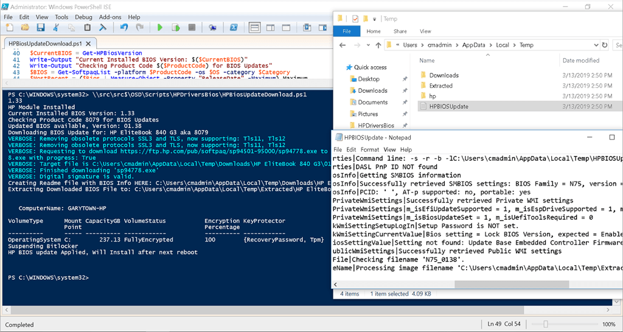Open the View tab in Explorer ribbon
Image resolution: width=623 pixels, height=332 pixels.
[425, 32]
